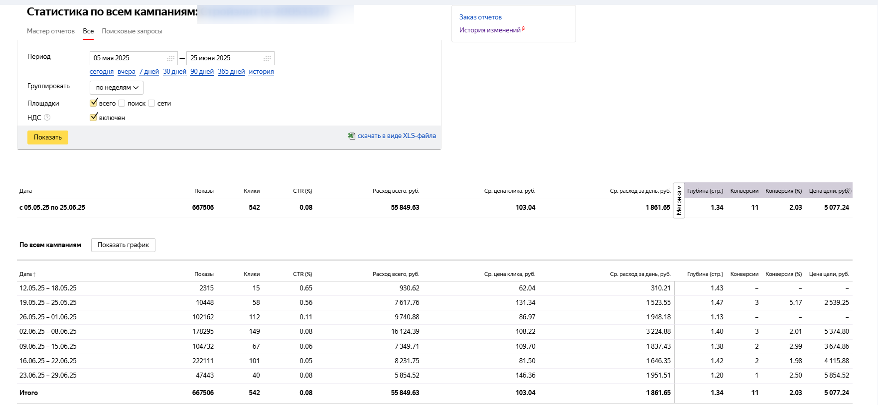Viewport: 878px width, 405px height.
Task: Click help icon beside Цена цели header
Action: pyautogui.click(x=849, y=191)
